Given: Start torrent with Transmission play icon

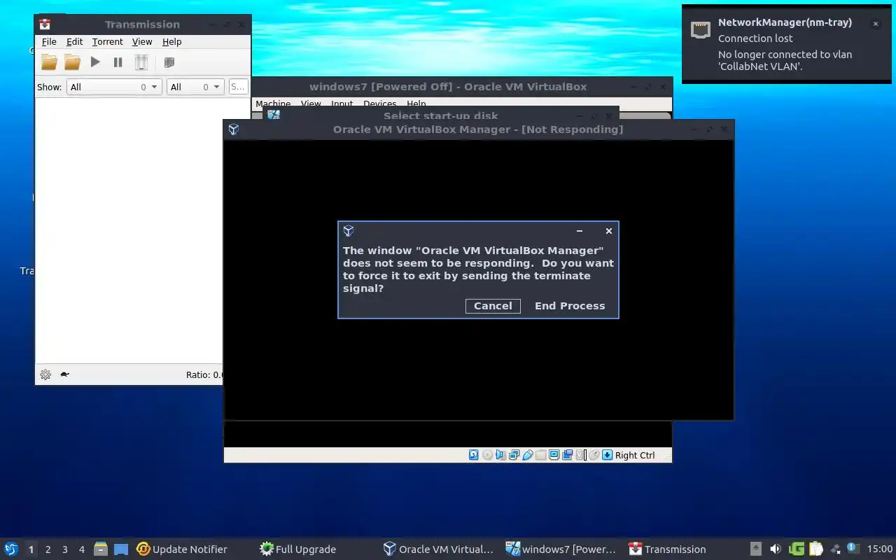Looking at the screenshot, I should (x=95, y=62).
